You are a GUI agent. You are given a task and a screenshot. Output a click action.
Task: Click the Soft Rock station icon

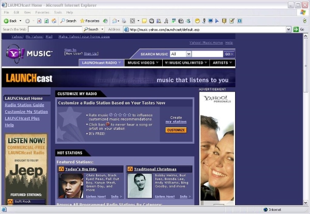click(x=10, y=202)
